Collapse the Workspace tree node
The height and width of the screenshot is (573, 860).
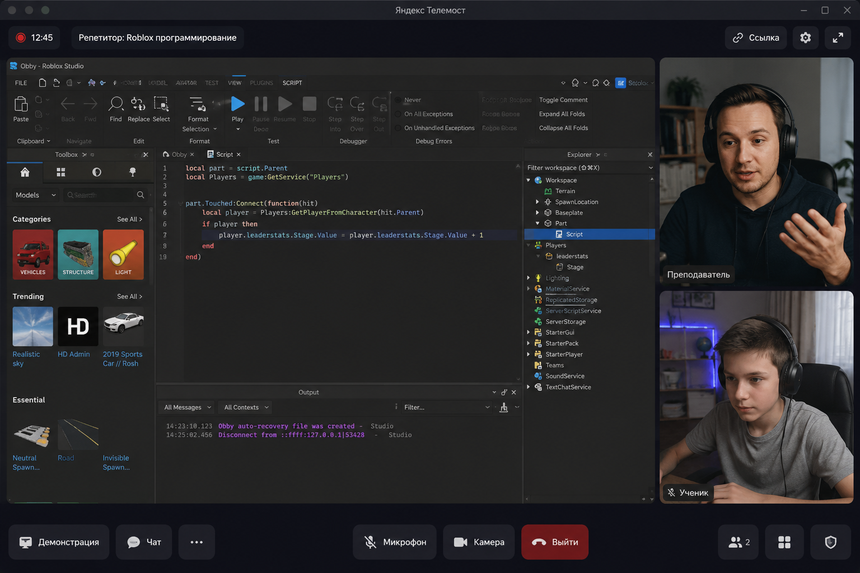pos(529,180)
